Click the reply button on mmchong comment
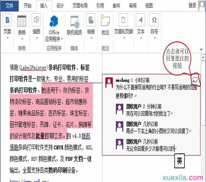 click(x=195, y=80)
